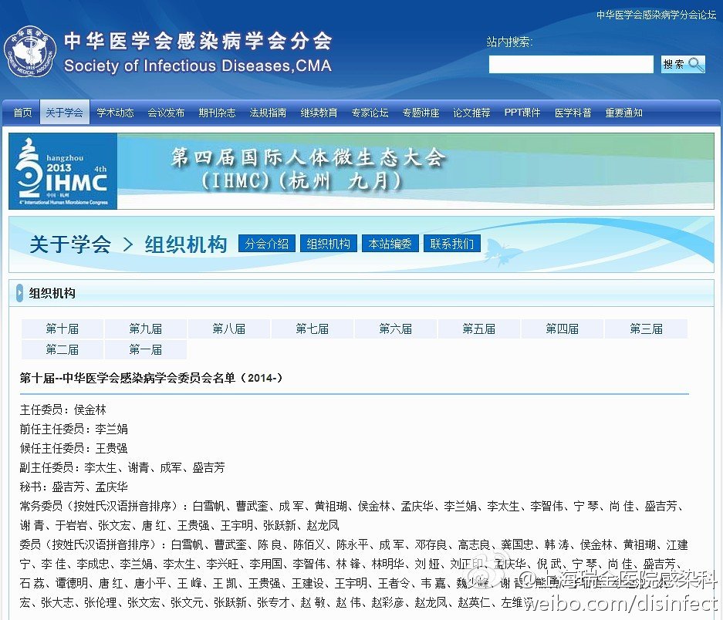The height and width of the screenshot is (620, 723).
Task: Click the 候任主任委员：王贵强 line
Action: (x=74, y=449)
